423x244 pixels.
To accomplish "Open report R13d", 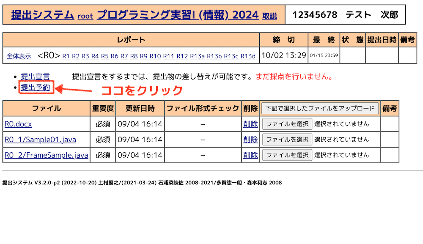I will [248, 56].
